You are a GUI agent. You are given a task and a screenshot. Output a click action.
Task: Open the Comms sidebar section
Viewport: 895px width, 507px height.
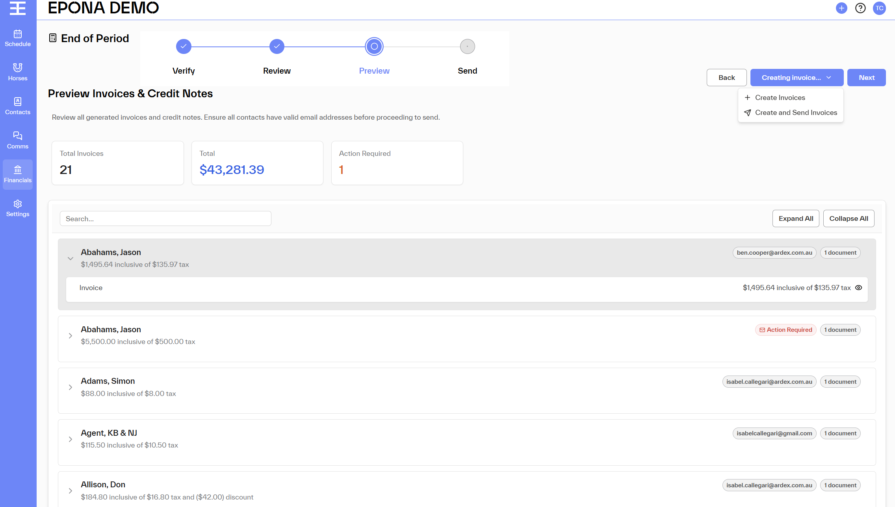click(18, 140)
